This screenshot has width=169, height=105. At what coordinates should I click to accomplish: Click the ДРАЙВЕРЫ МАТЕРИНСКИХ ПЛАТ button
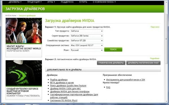(x=143, y=63)
